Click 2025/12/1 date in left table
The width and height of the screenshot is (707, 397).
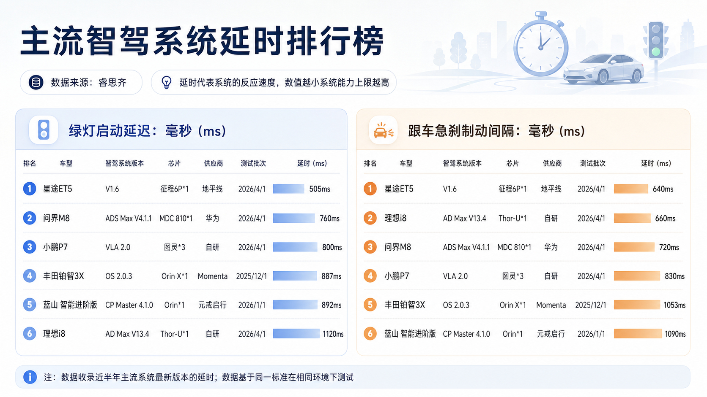point(252,276)
